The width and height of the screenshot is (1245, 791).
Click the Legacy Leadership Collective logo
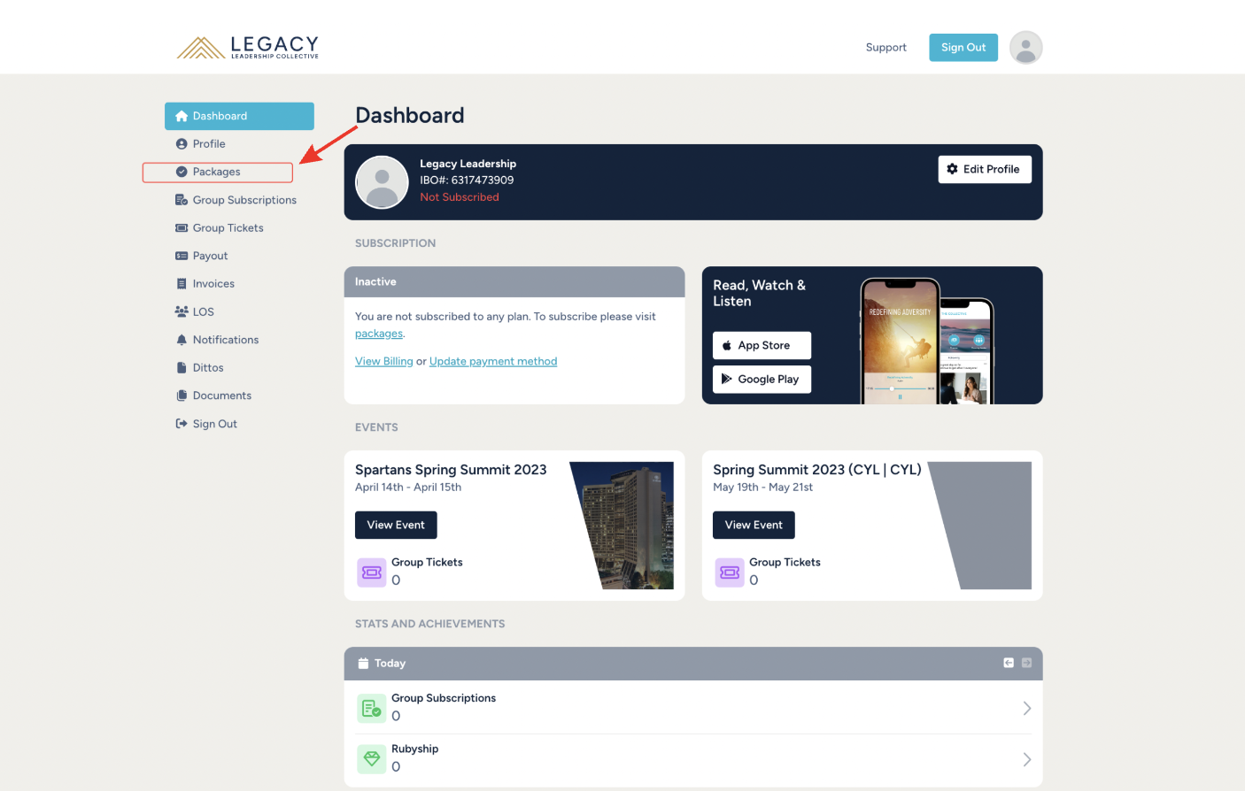coord(248,48)
